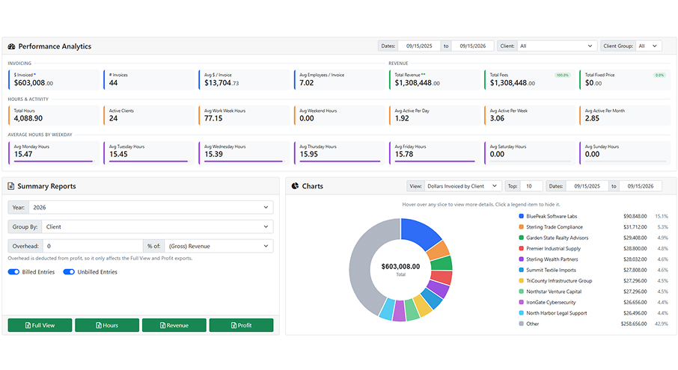Click the Top 10 count field
This screenshot has width=678, height=370.
pyautogui.click(x=531, y=186)
